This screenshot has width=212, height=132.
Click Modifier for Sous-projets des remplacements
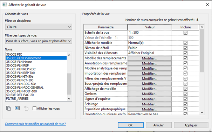point(150,84)
